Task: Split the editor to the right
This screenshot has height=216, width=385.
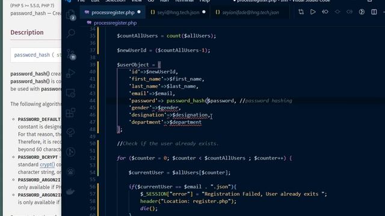Action: [x=374, y=12]
